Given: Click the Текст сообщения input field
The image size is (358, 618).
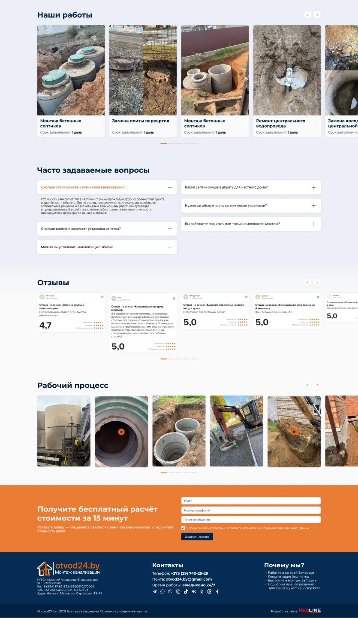Looking at the screenshot, I should click(x=251, y=520).
